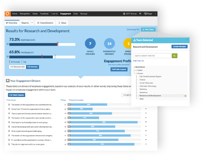
Task: Click Roger's avatar in the top bar
Action: 145,14
